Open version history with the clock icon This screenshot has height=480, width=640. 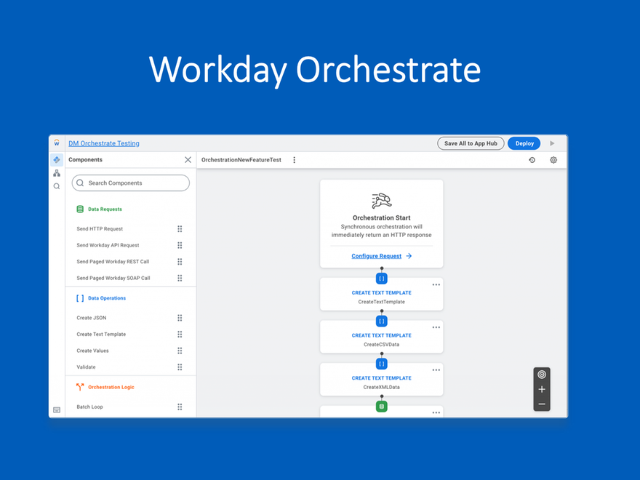(x=533, y=159)
